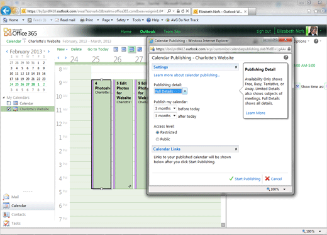Open the favorites star icon
The width and height of the screenshot is (327, 235).
(x=316, y=11)
